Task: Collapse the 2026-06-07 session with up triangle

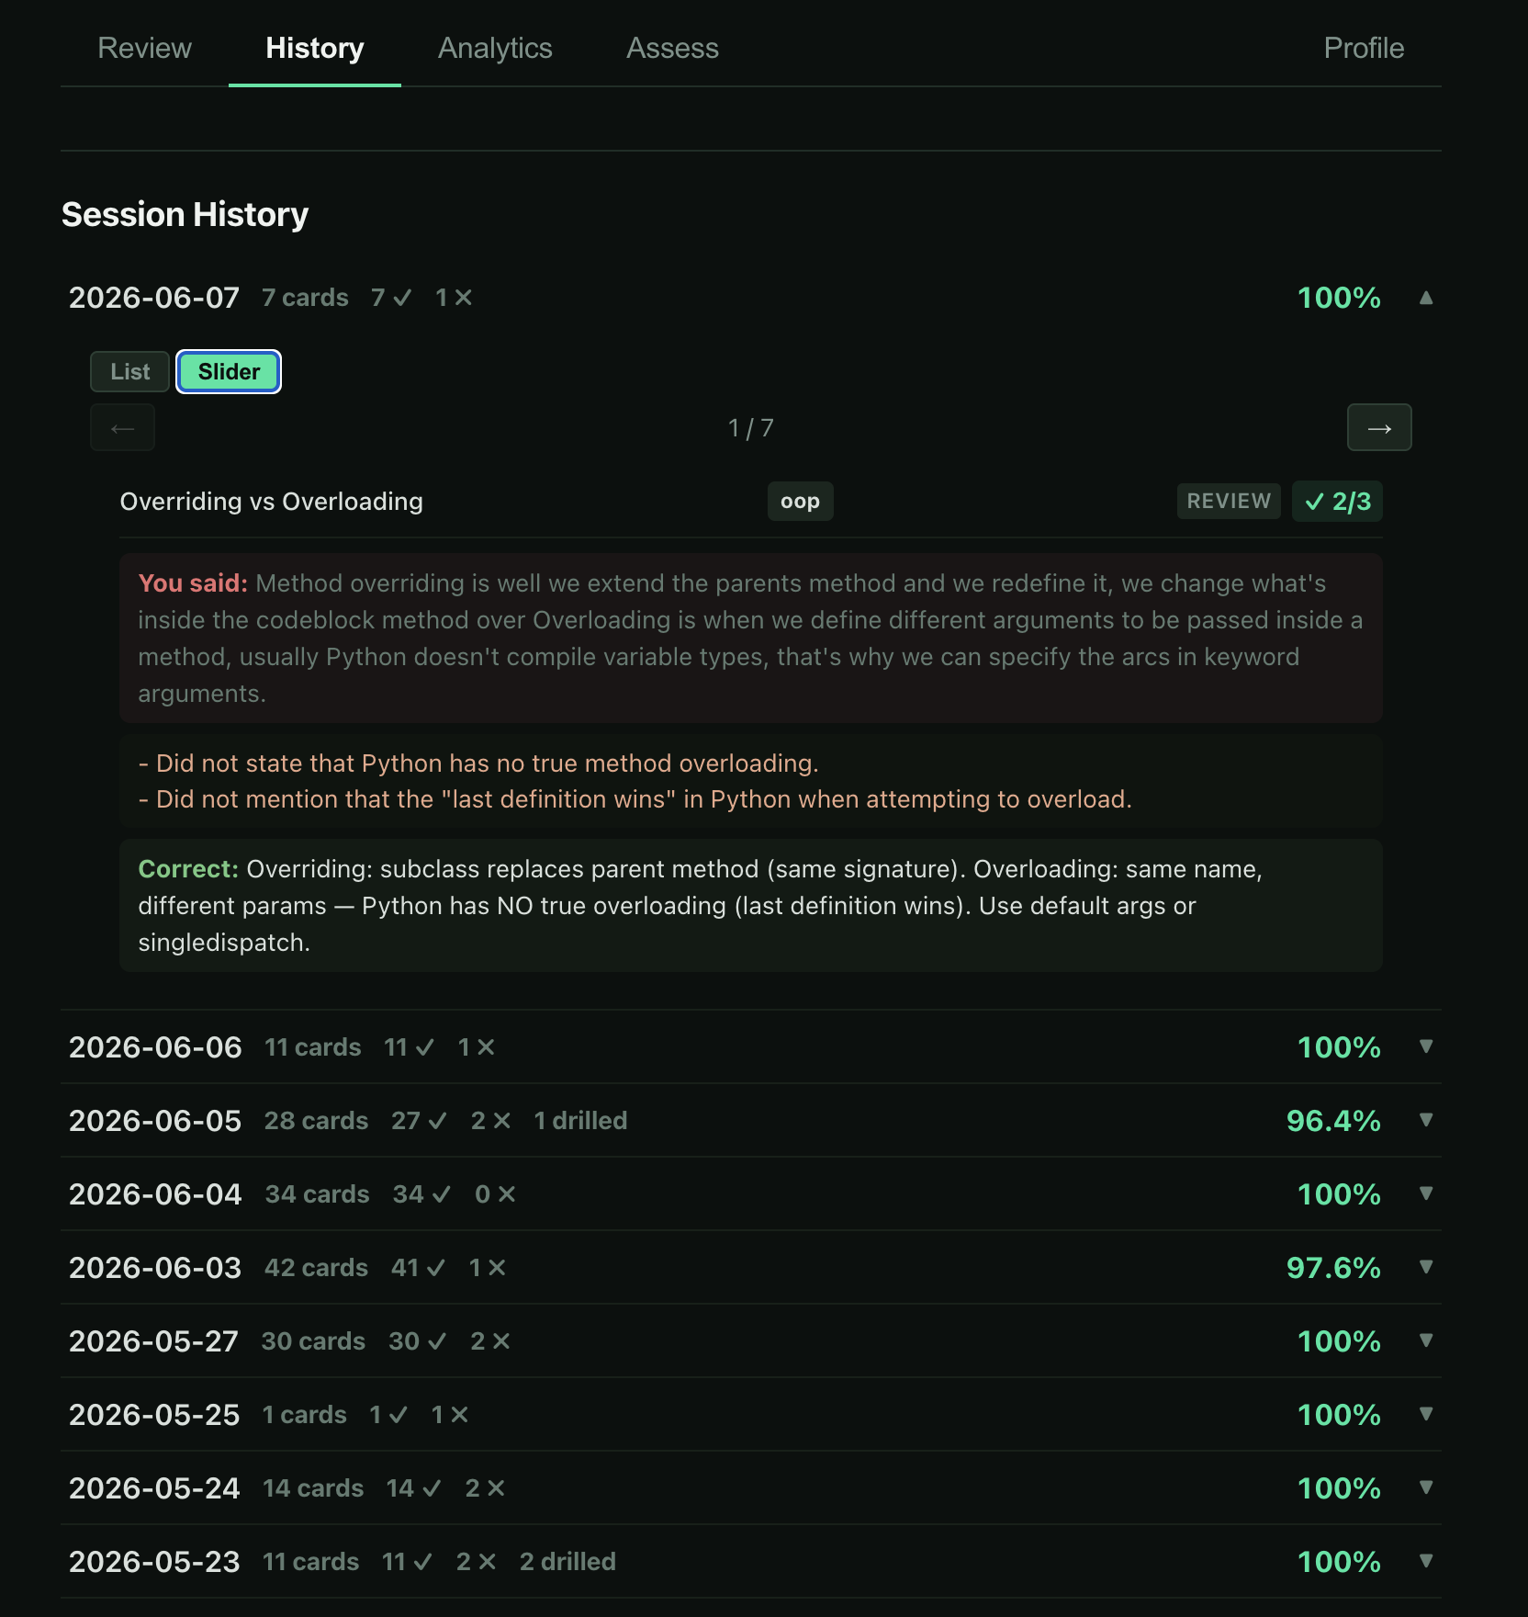Action: click(1426, 298)
